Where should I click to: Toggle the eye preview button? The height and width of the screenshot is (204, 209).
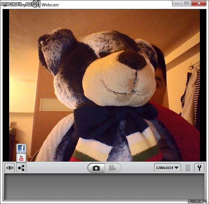click(x=10, y=168)
